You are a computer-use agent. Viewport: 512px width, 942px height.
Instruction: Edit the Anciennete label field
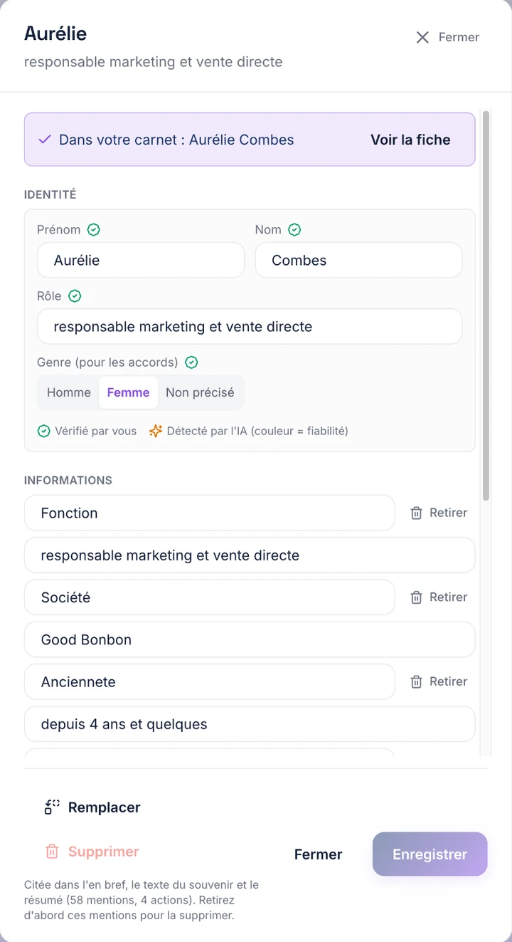pos(209,681)
